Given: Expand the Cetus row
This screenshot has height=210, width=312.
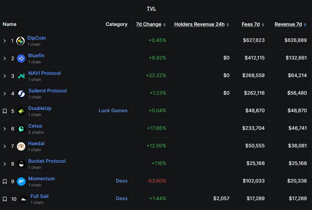Looking at the screenshot, I should 4,129.
